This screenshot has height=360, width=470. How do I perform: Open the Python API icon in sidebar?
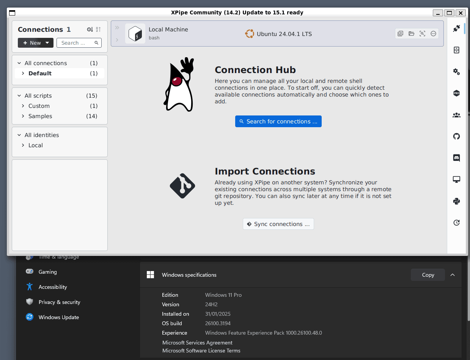click(x=456, y=201)
